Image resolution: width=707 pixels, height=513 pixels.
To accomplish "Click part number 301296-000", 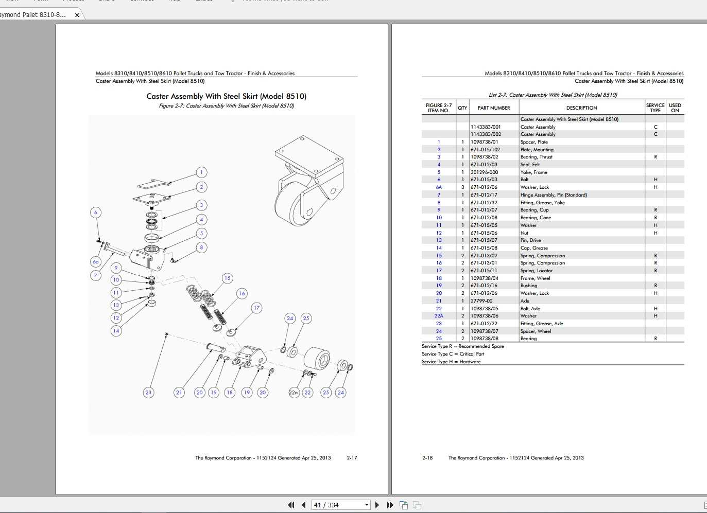I will click(484, 172).
